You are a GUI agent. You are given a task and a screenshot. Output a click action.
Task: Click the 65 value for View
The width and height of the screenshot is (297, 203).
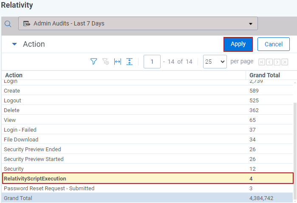pos(252,120)
